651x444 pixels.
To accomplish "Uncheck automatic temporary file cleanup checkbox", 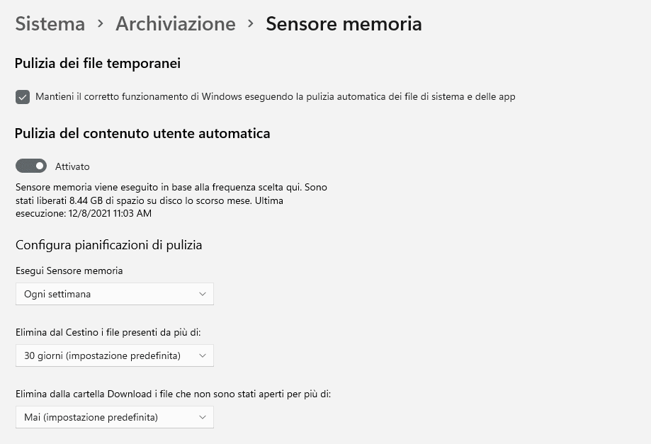I will coord(23,97).
